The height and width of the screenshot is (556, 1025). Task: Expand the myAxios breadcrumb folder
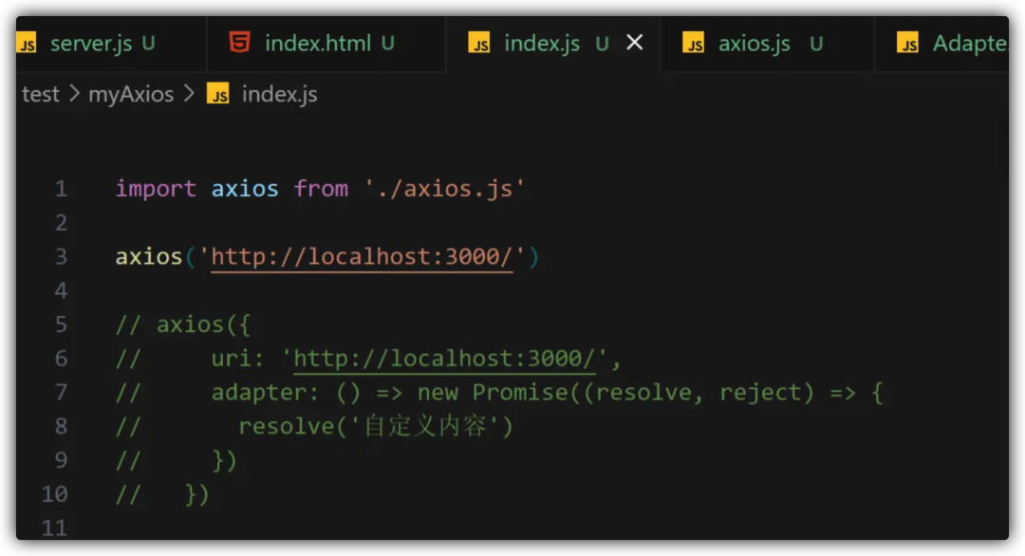click(131, 95)
